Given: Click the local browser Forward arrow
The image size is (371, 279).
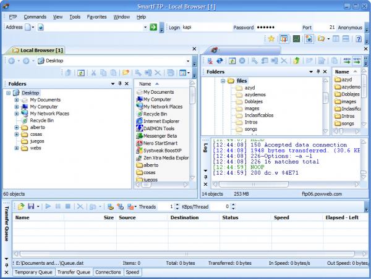Looking at the screenshot, I should [x=26, y=61].
